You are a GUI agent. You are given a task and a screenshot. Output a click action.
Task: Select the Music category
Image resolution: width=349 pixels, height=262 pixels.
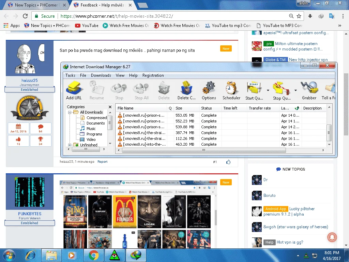(x=91, y=129)
